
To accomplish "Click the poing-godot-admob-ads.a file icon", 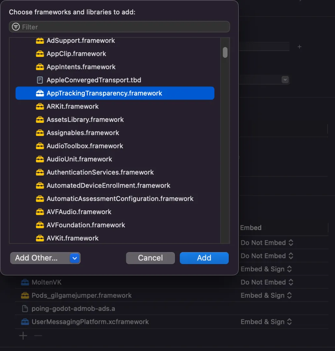I will click(x=25, y=309).
